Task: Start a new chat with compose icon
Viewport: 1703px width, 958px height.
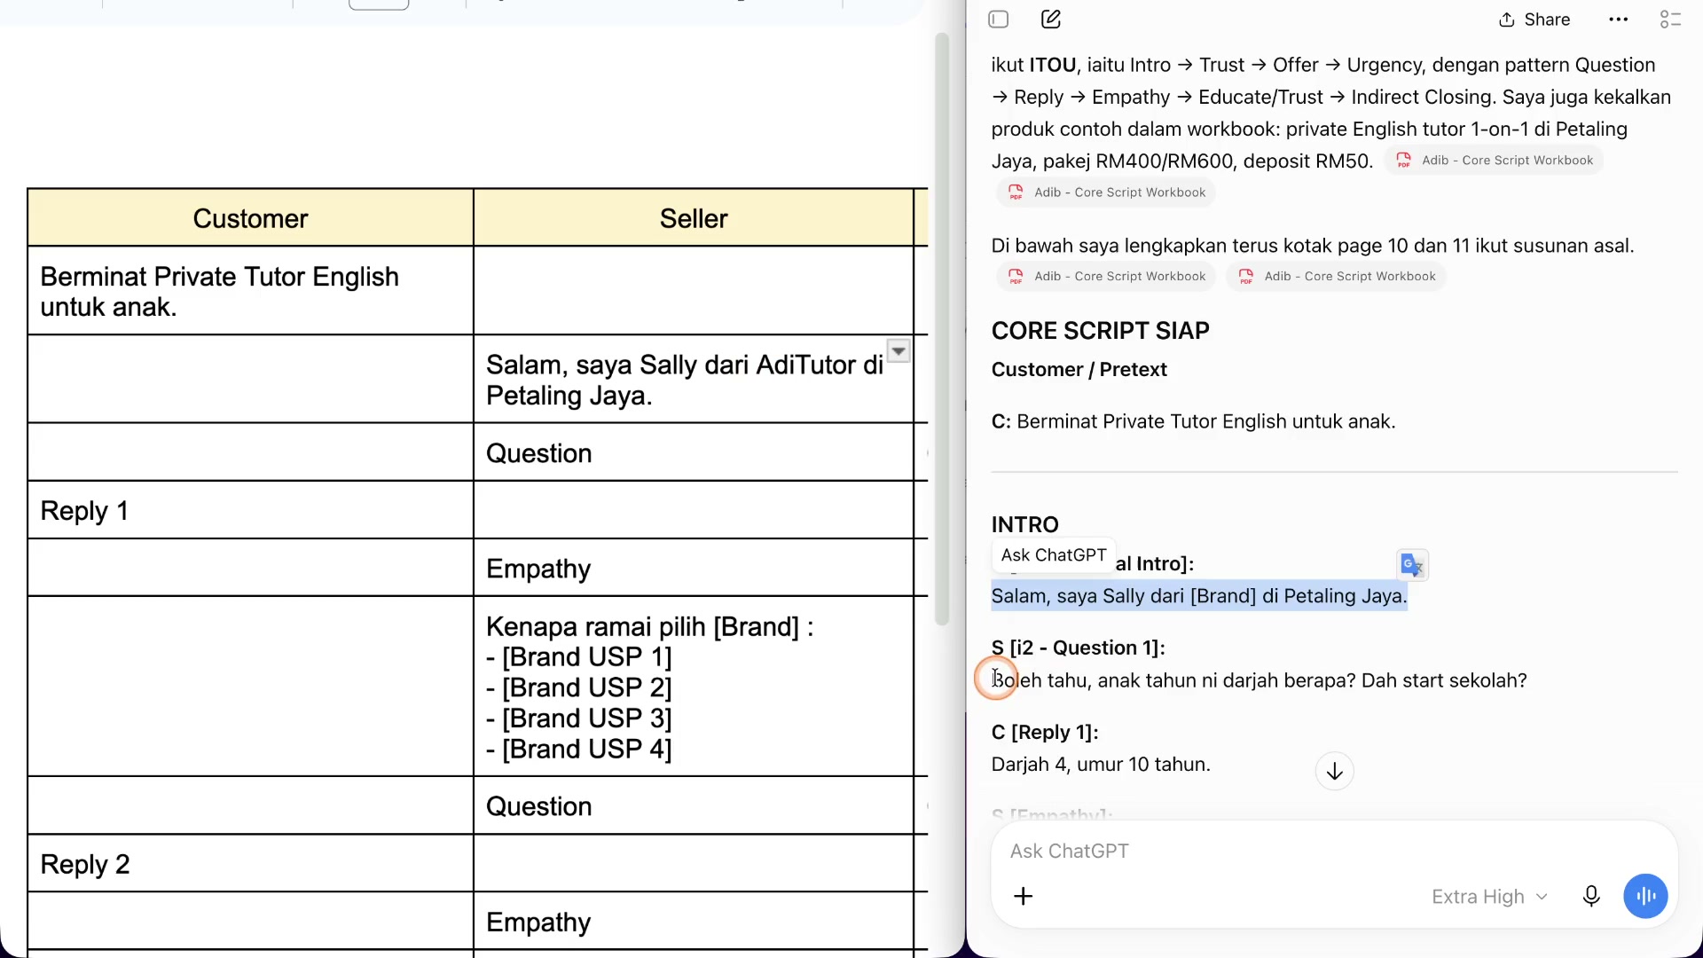Action: [1051, 20]
